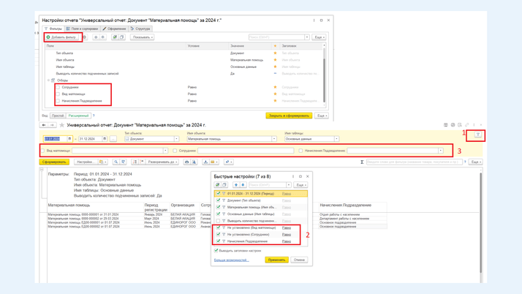Click the filter funnel icon marked 1
This screenshot has height=294, width=522.
pos(478,135)
